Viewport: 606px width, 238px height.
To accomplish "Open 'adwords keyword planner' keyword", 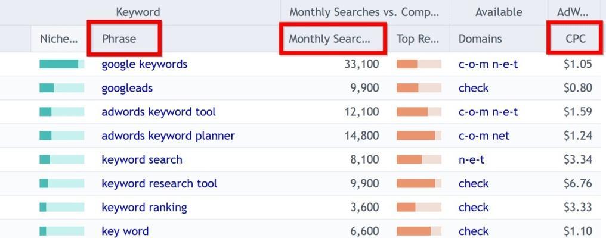I will click(x=168, y=136).
